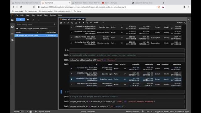Open a new browser tab with plus
This screenshot has height=113, width=201.
tap(163, 3)
